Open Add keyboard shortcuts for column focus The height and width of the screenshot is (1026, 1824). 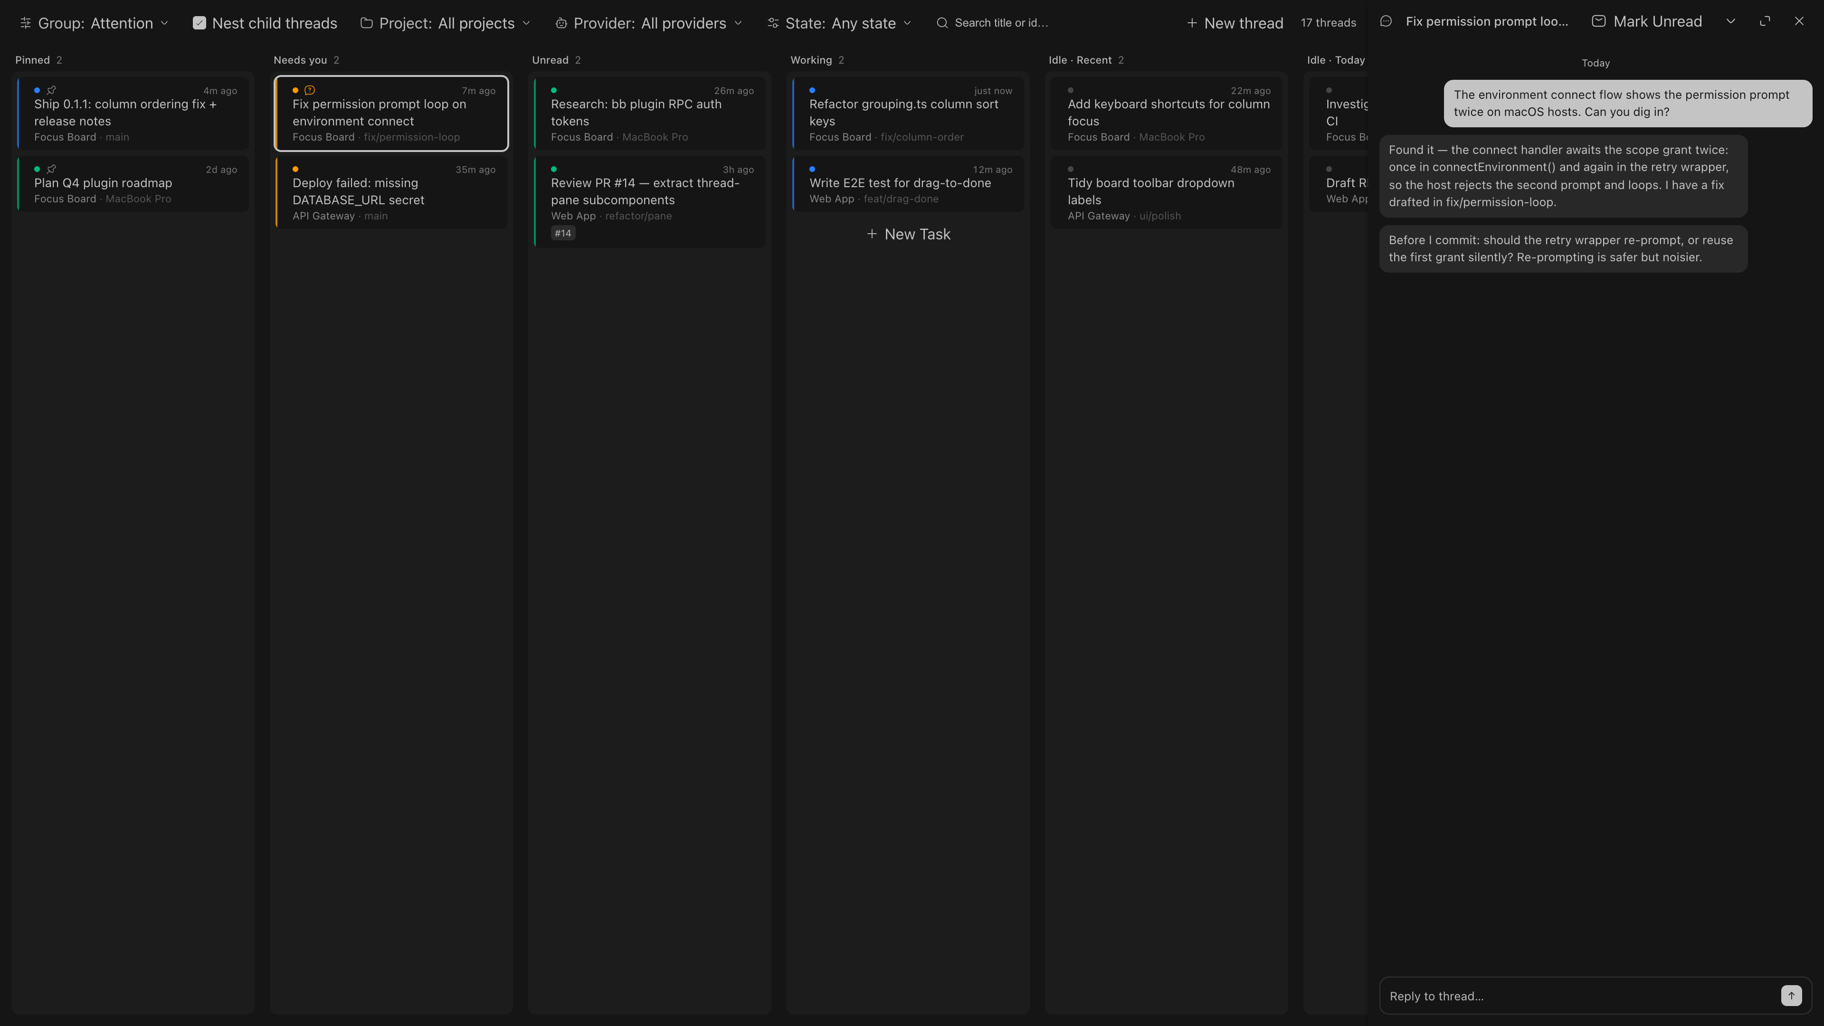point(1166,114)
